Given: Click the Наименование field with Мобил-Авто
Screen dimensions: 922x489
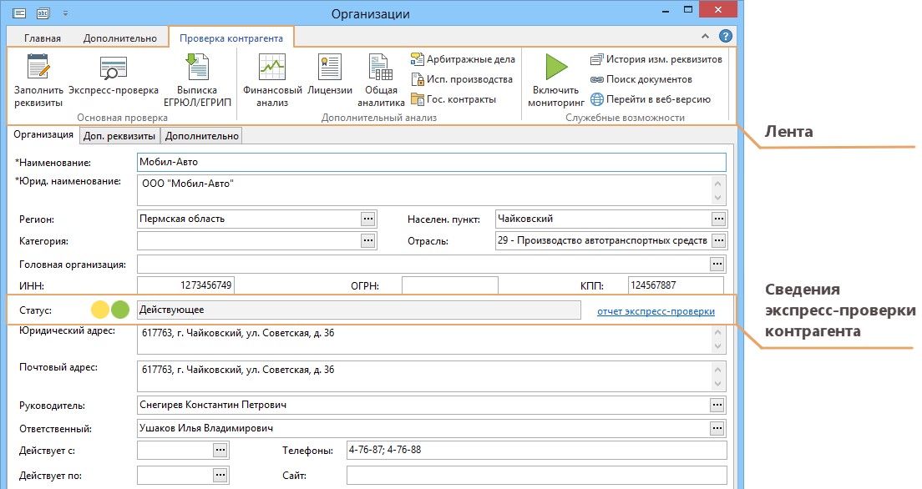Looking at the screenshot, I should [432, 162].
